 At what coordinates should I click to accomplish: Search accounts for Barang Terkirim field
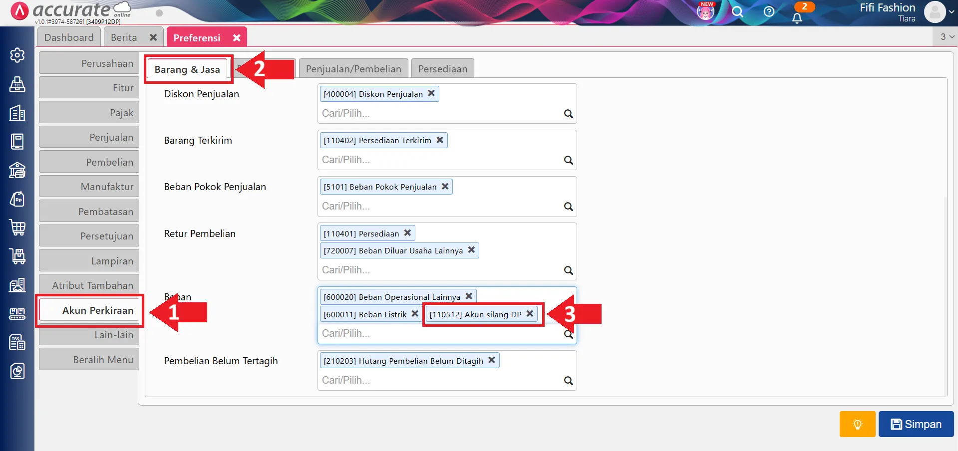pyautogui.click(x=568, y=160)
